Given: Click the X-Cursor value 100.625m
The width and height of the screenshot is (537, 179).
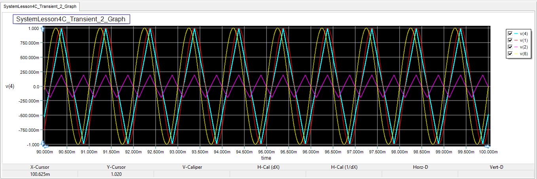Looking at the screenshot, I should click(40, 174).
